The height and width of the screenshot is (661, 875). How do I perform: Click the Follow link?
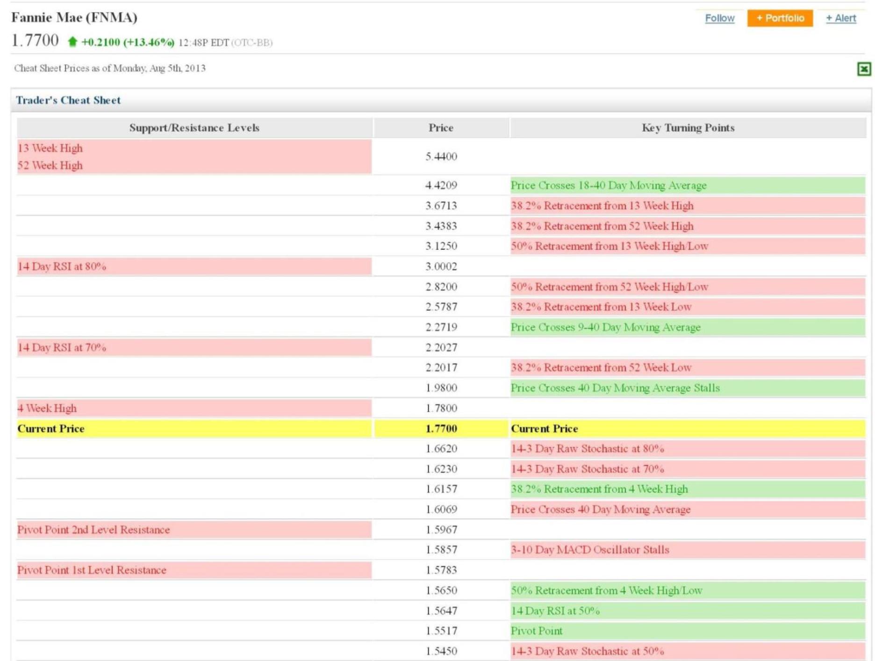pyautogui.click(x=719, y=18)
